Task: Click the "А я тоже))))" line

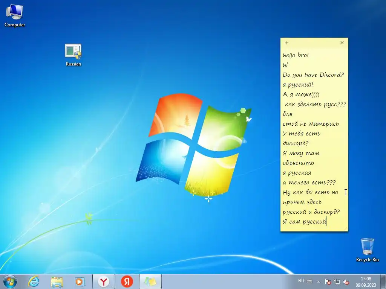Action: coord(301,94)
